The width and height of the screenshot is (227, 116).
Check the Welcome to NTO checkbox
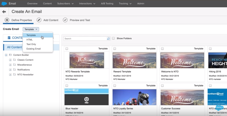pos(162,49)
